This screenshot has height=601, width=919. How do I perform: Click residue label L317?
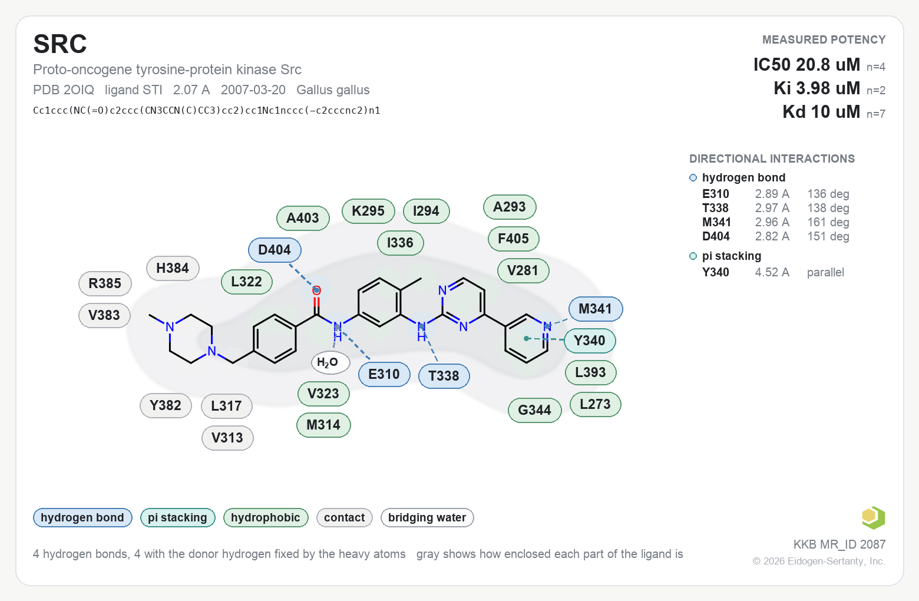[226, 406]
